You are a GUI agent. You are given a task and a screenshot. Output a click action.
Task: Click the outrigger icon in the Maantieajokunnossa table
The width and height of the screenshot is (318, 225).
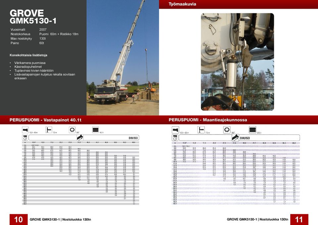[201, 130]
